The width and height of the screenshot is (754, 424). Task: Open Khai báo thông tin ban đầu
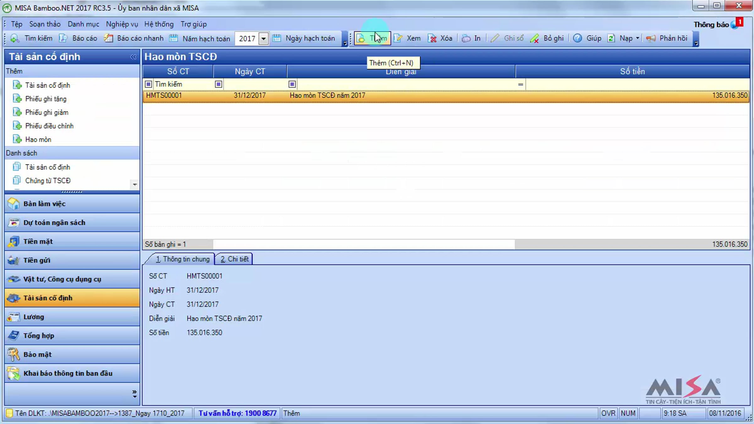click(x=72, y=373)
